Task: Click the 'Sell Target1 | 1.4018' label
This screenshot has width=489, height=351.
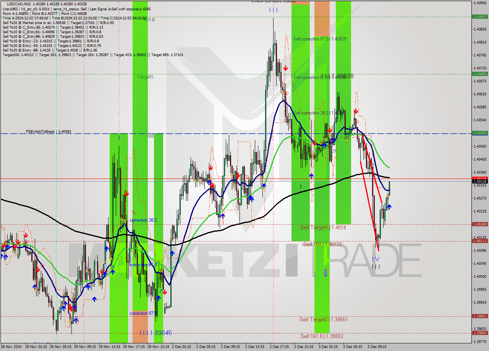Action: 323,227
